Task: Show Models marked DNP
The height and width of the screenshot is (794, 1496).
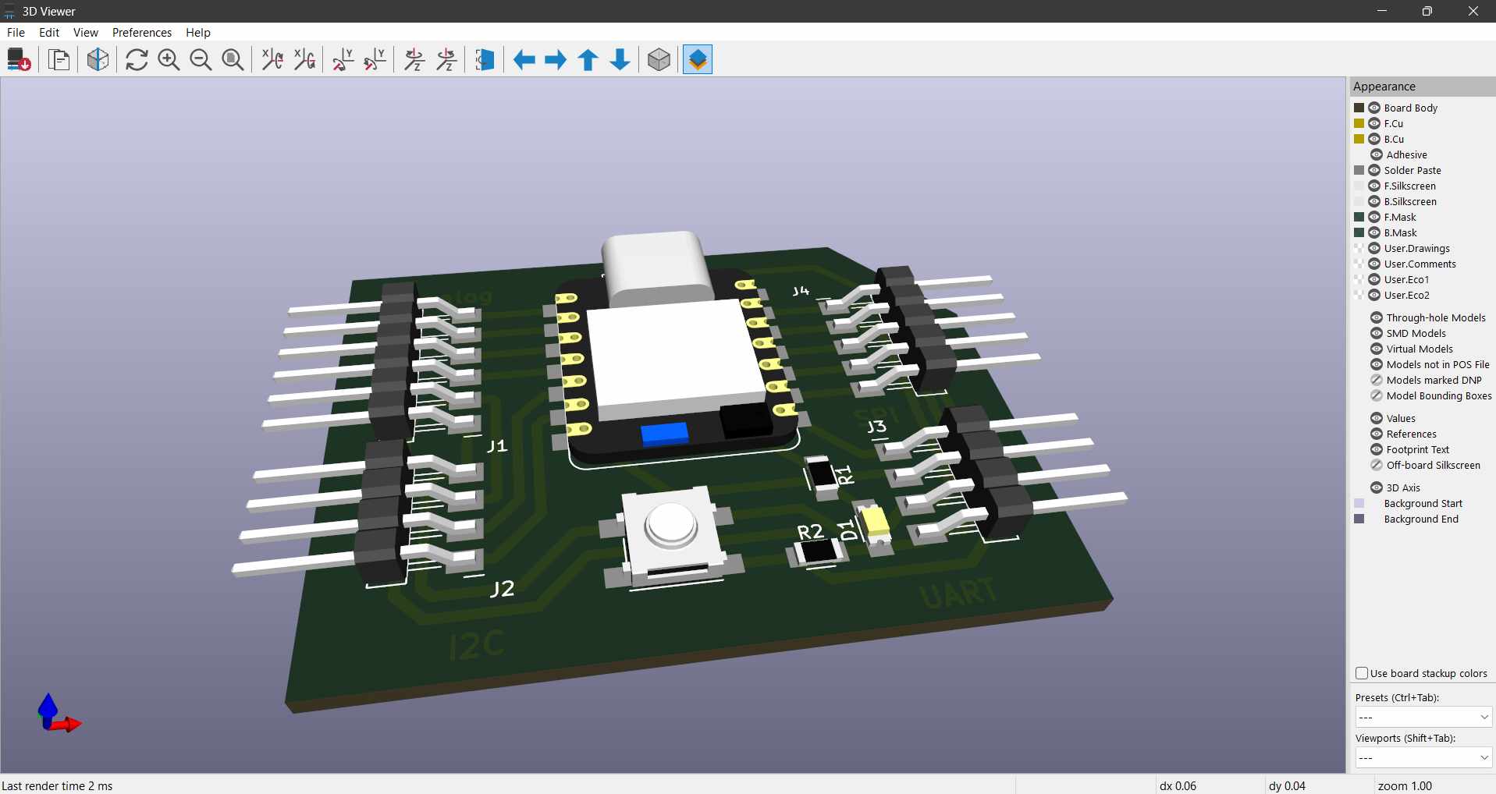Action: (1376, 379)
